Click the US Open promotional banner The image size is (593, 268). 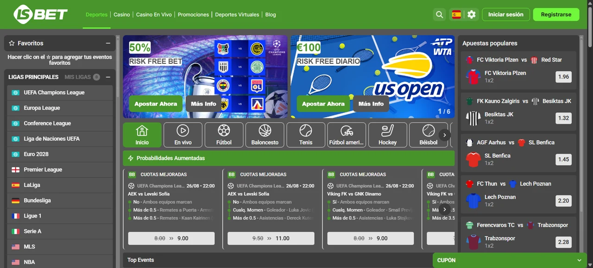click(372, 76)
